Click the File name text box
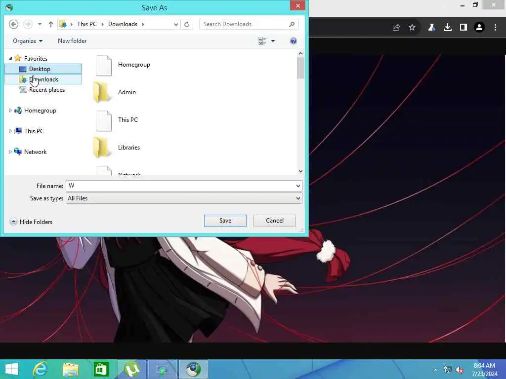Viewport: 506px width, 379px height. [180, 186]
